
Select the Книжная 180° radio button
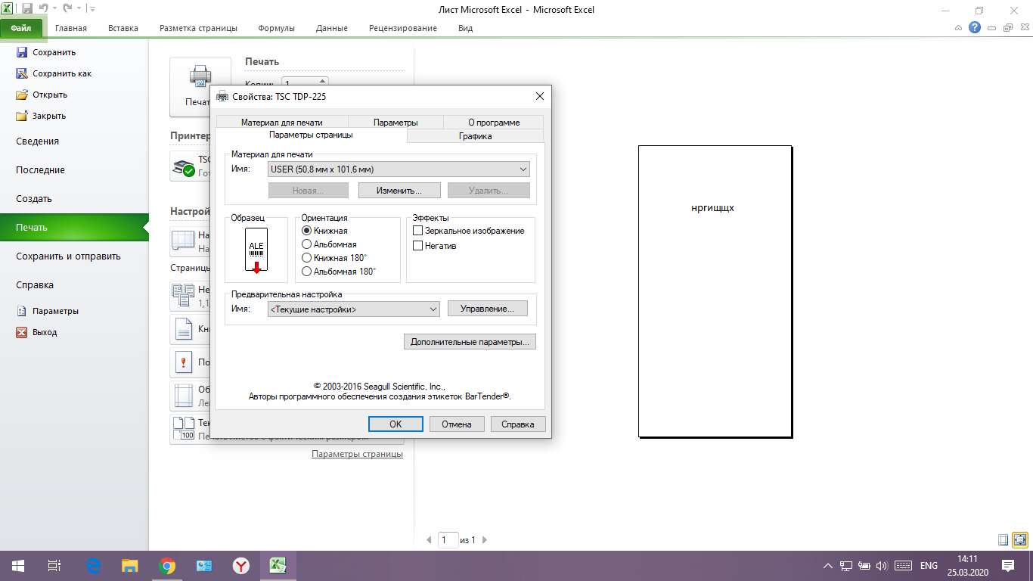click(x=306, y=258)
